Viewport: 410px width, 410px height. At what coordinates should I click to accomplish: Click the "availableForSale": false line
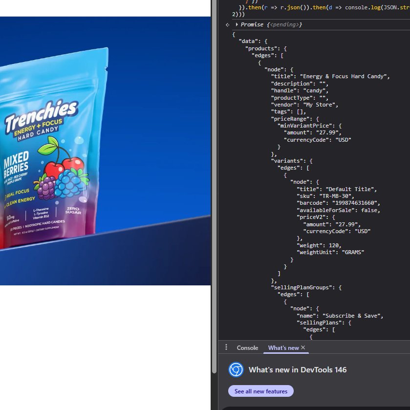(x=338, y=210)
